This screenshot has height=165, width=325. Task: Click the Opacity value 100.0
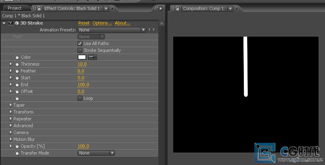coord(83,146)
